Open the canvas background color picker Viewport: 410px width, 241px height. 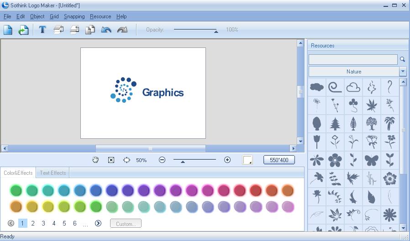[247, 160]
